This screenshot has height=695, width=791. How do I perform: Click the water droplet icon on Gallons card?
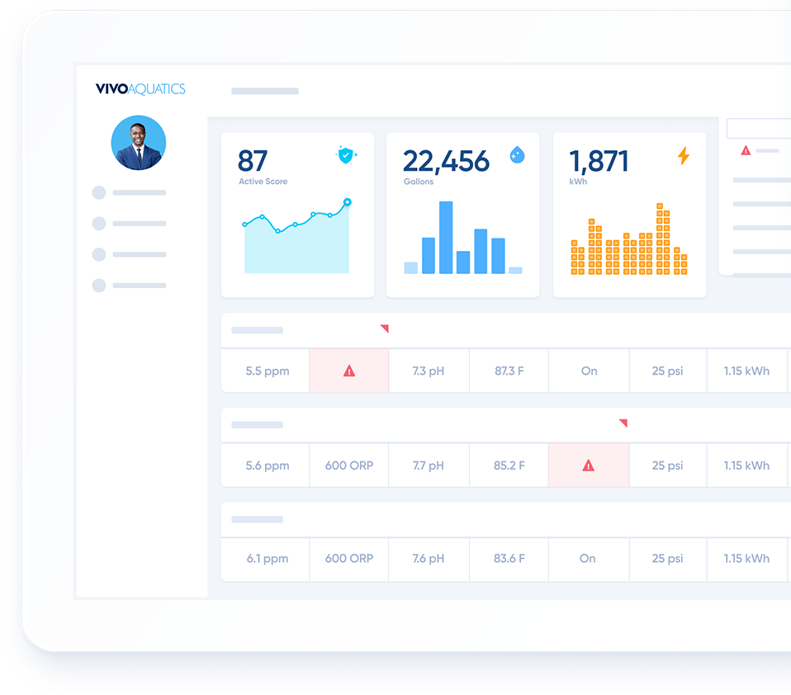(517, 154)
